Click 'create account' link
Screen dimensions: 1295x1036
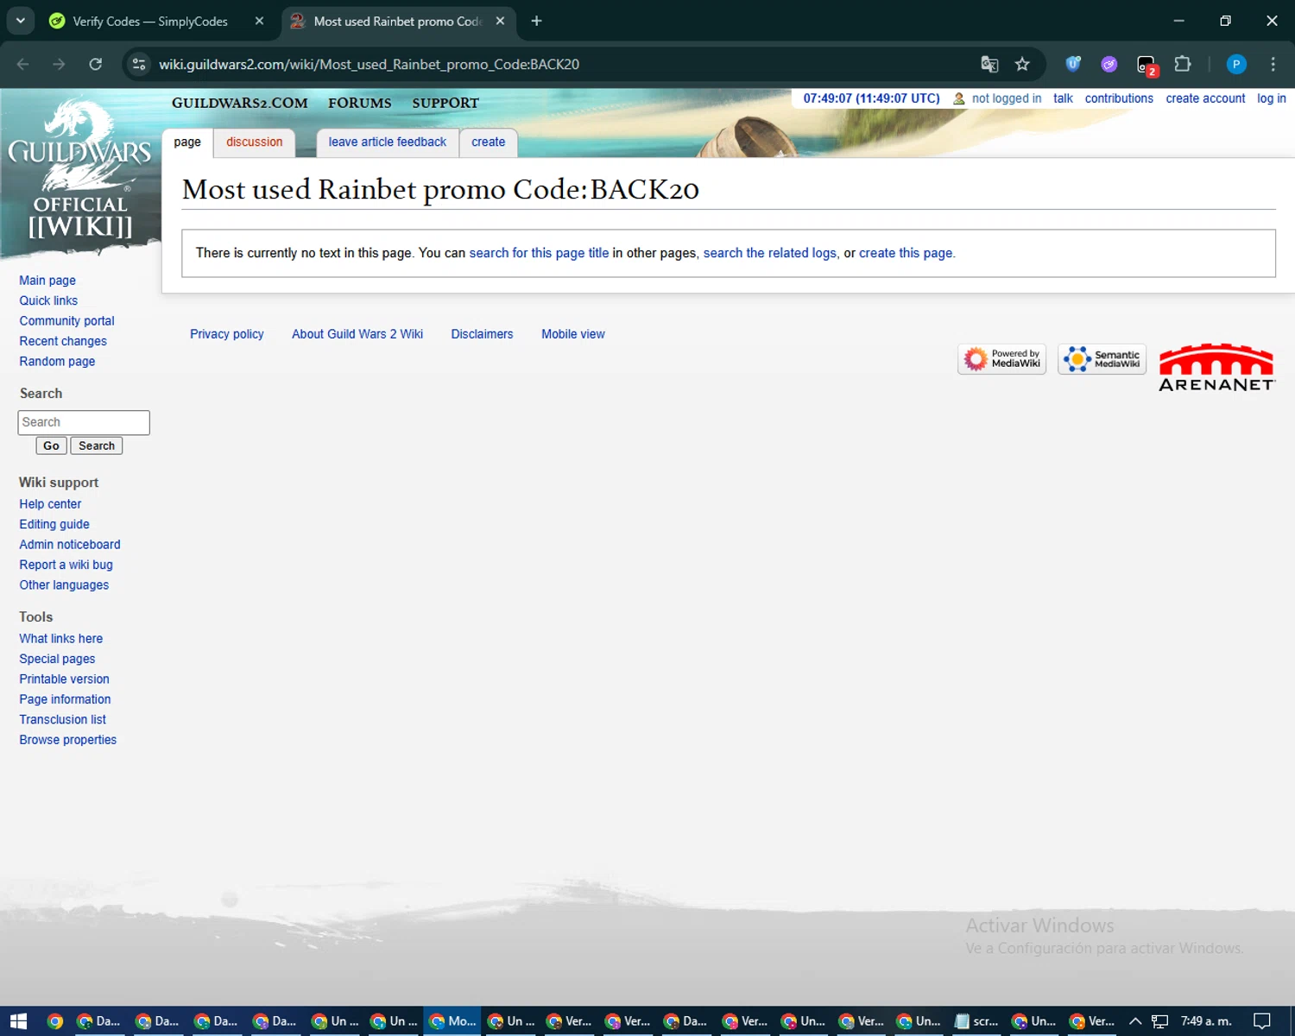click(1205, 98)
